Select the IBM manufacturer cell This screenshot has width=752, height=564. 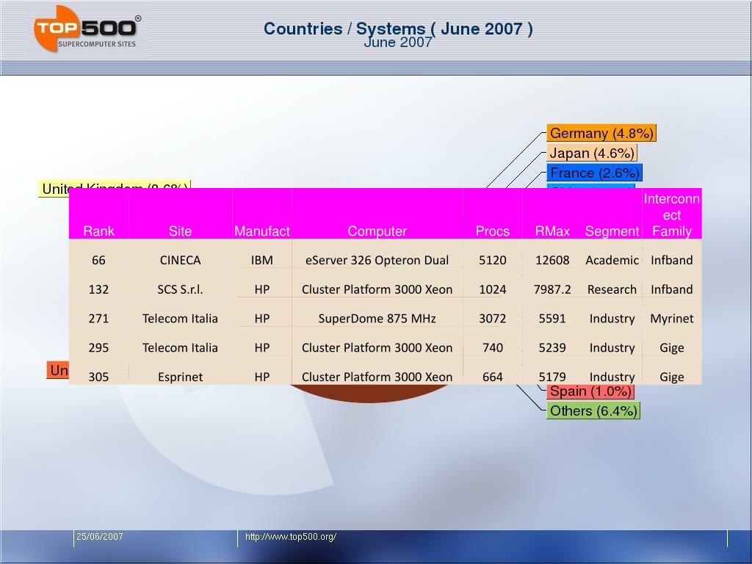pyautogui.click(x=262, y=260)
